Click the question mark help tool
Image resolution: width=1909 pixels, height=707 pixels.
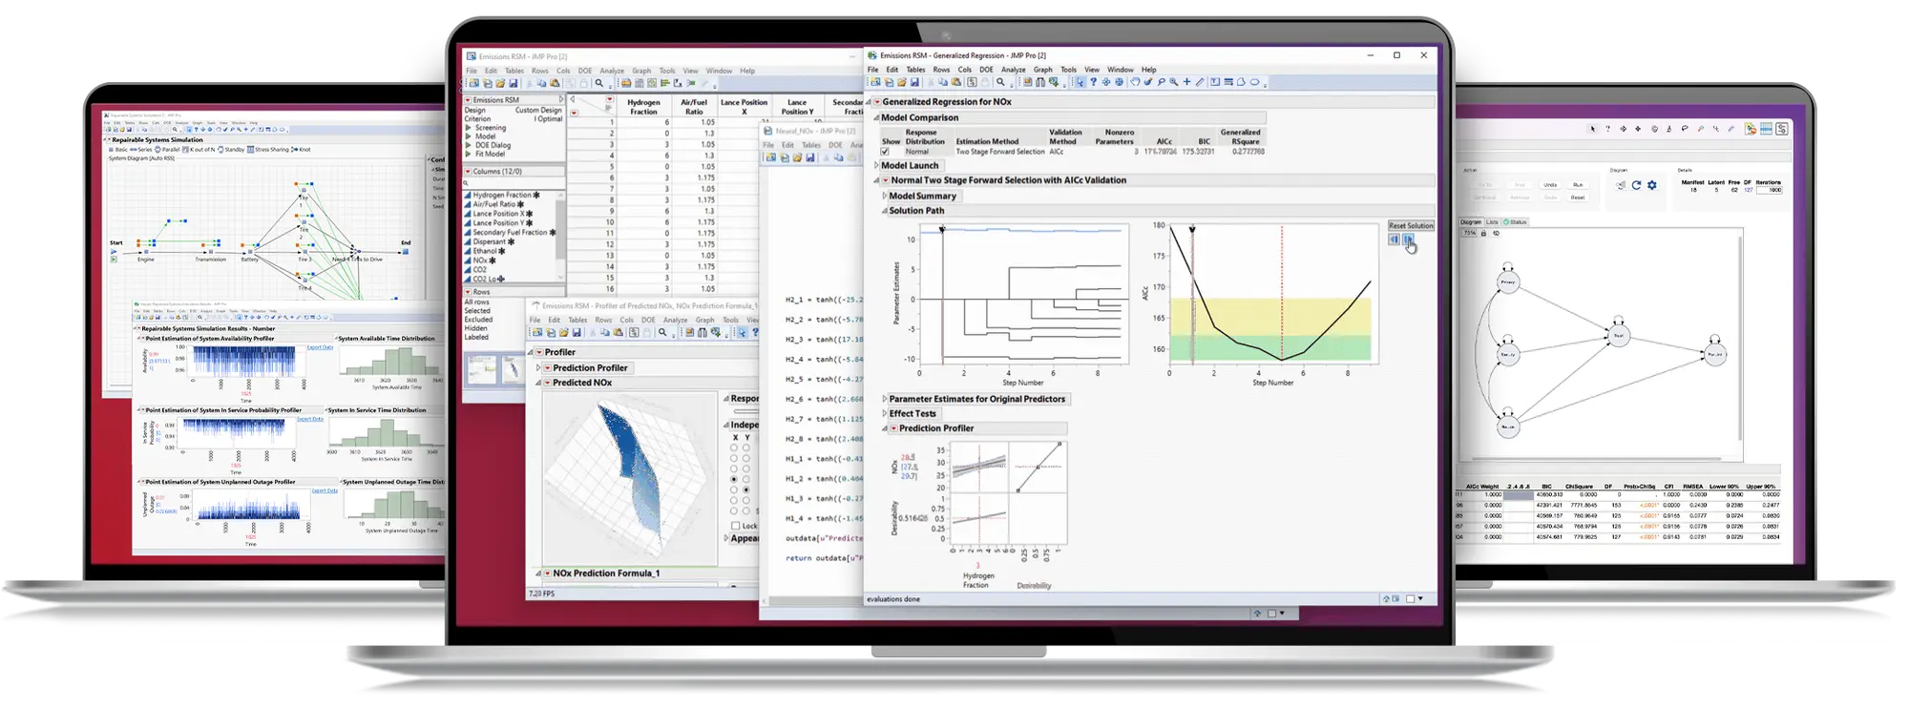(1093, 83)
